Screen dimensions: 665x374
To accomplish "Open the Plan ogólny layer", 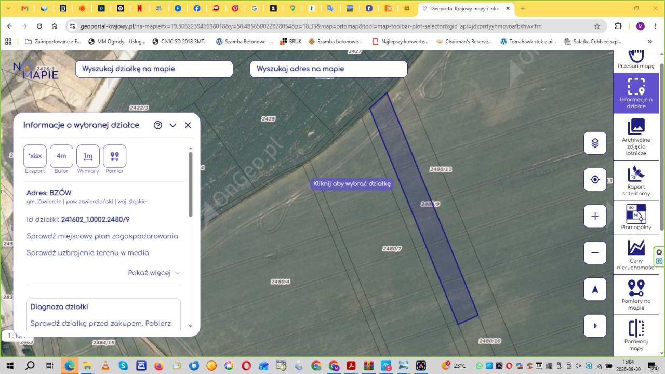I will (x=636, y=217).
